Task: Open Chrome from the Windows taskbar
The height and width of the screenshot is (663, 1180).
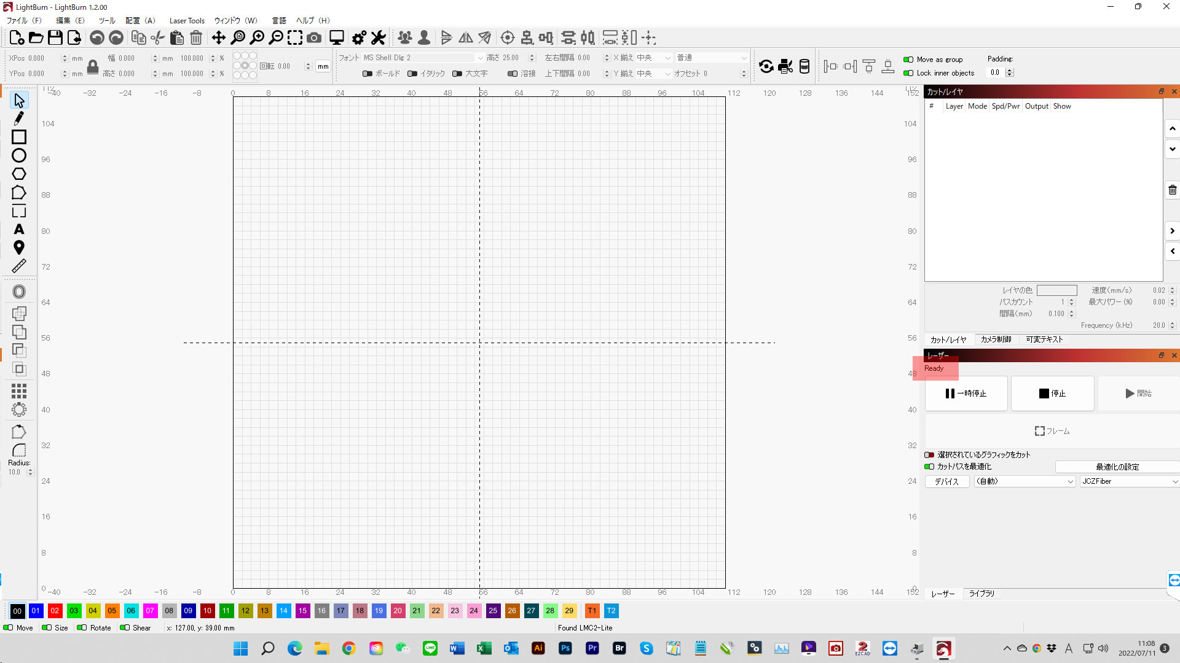Action: click(x=348, y=648)
